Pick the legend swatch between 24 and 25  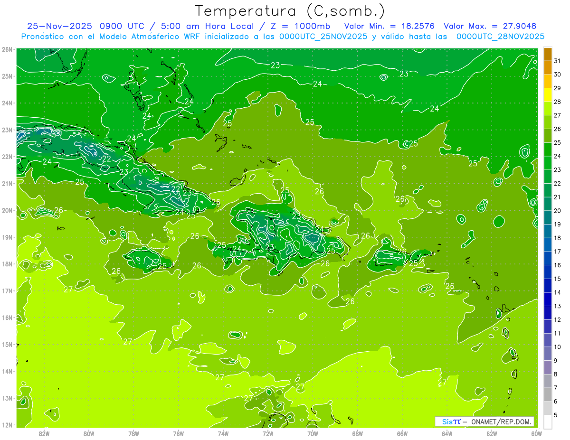548,149
